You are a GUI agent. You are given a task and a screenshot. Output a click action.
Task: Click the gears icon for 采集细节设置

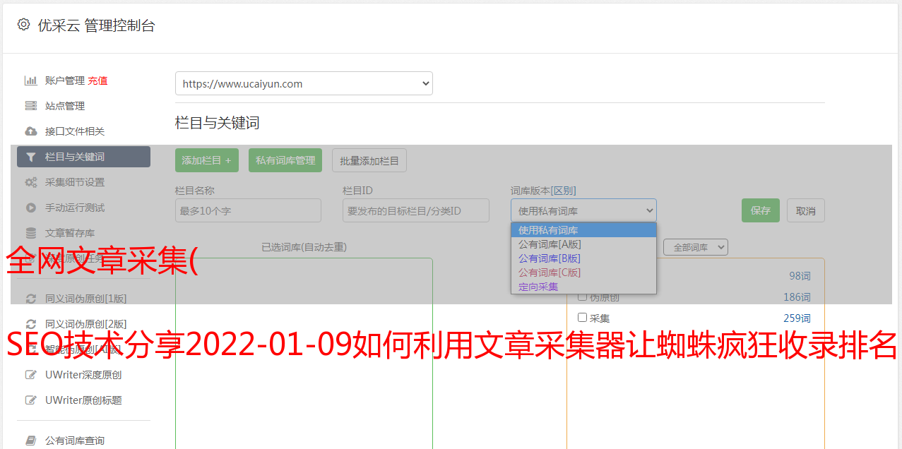click(x=31, y=182)
